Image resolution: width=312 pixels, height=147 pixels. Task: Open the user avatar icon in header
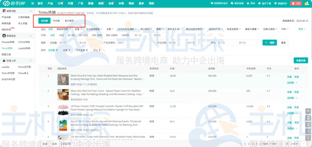[x=307, y=3]
